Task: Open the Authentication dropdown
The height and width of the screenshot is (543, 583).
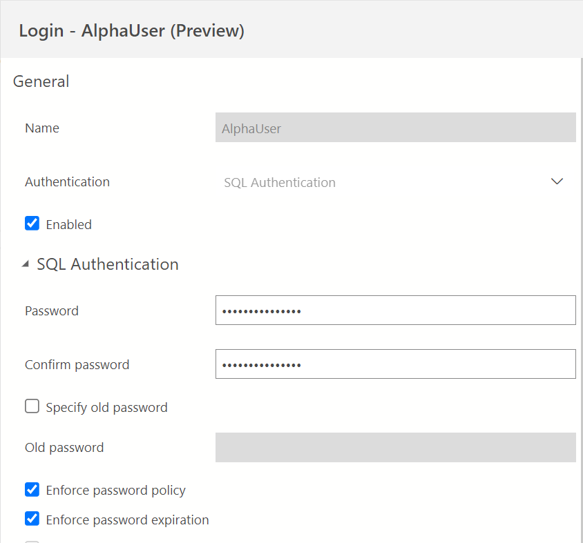Action: coord(394,181)
